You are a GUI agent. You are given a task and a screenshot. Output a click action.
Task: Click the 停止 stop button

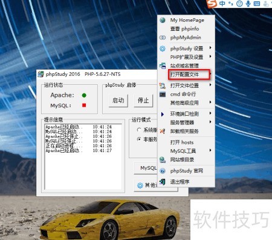143,101
